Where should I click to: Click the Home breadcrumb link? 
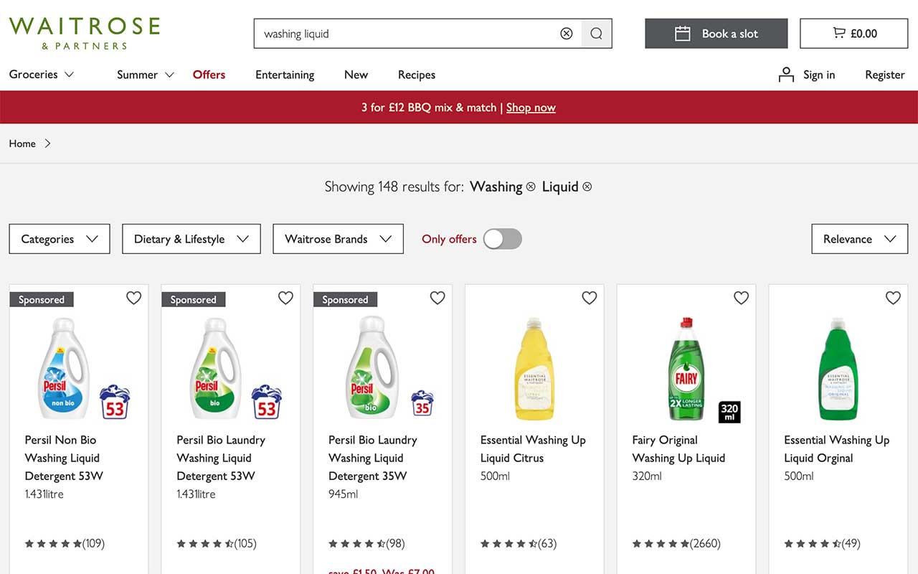[x=22, y=143]
